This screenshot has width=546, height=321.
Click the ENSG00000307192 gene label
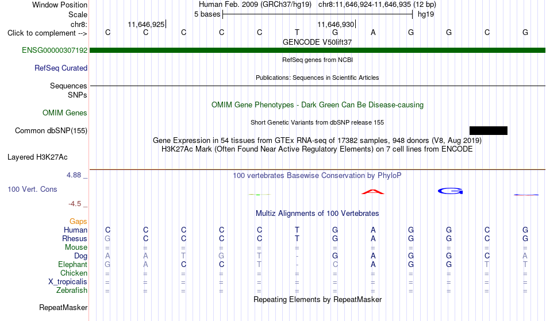pos(55,51)
